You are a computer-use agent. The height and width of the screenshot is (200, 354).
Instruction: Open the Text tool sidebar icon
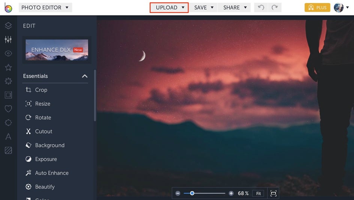point(8,136)
